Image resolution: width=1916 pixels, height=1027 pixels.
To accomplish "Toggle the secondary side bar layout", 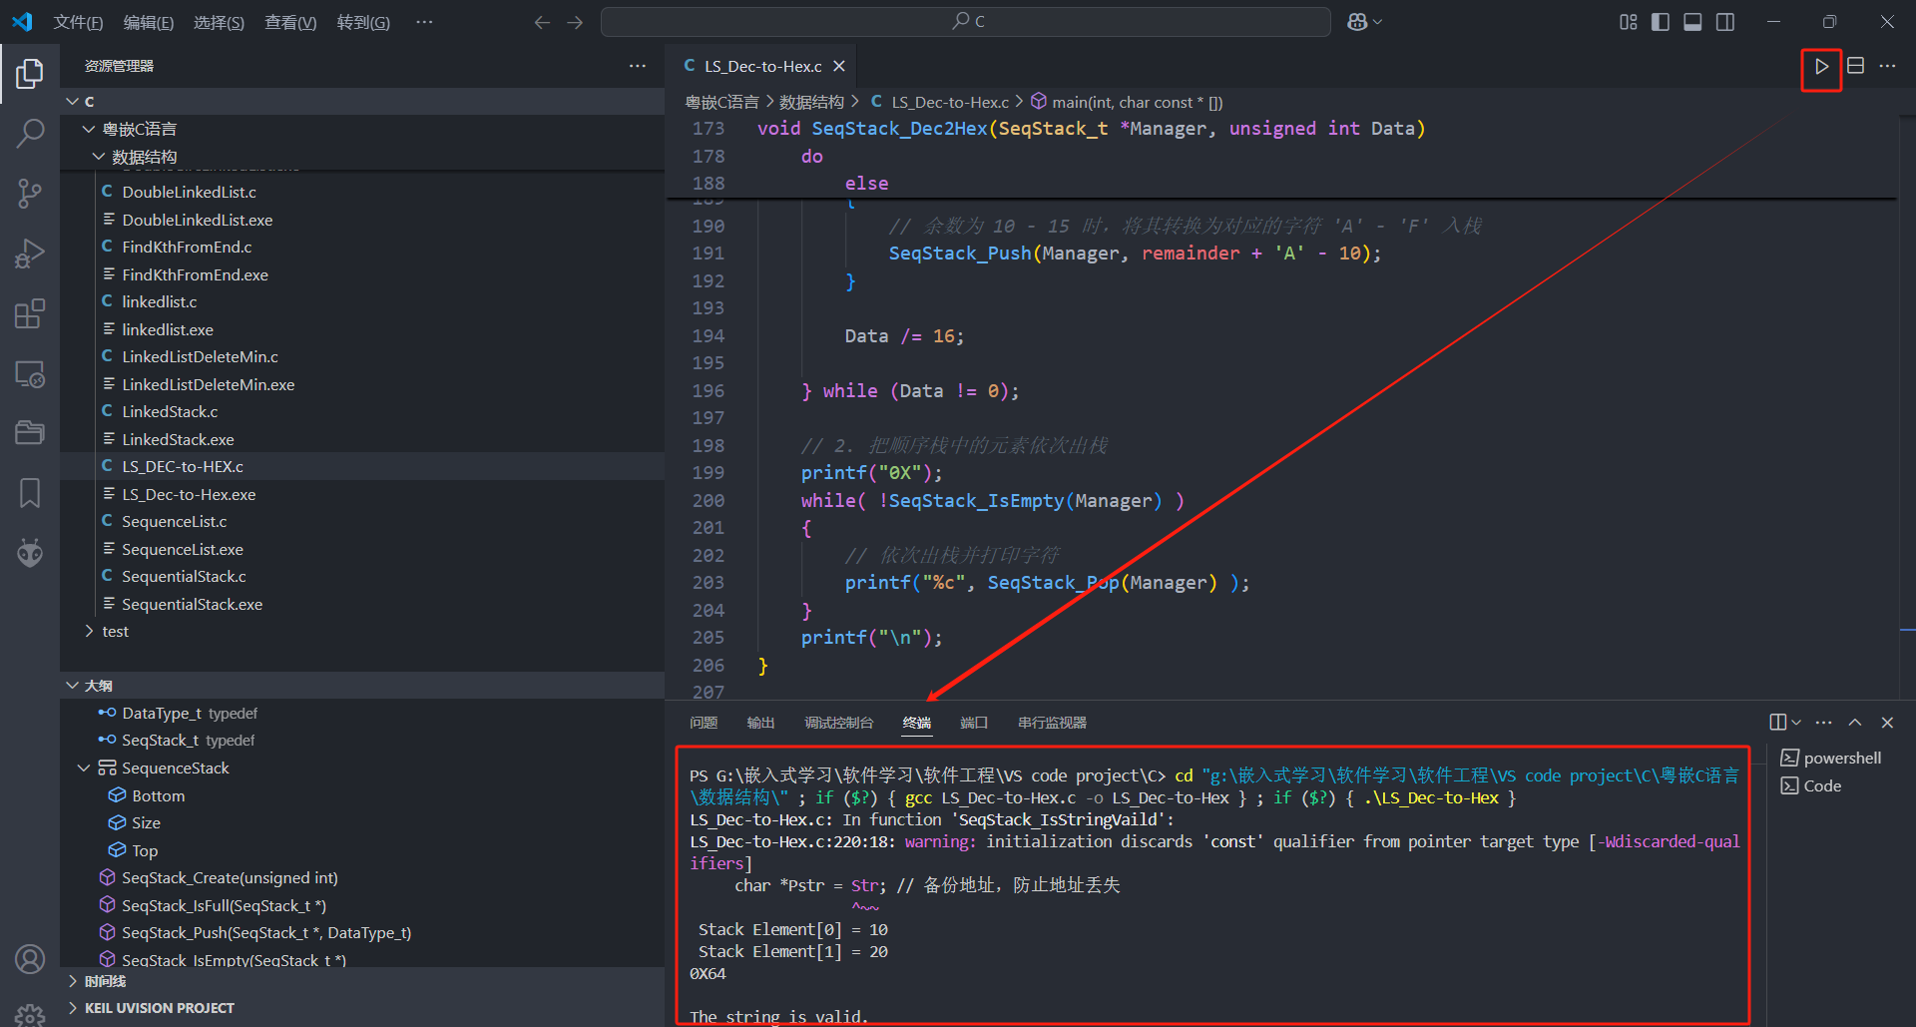I will 1725,22.
